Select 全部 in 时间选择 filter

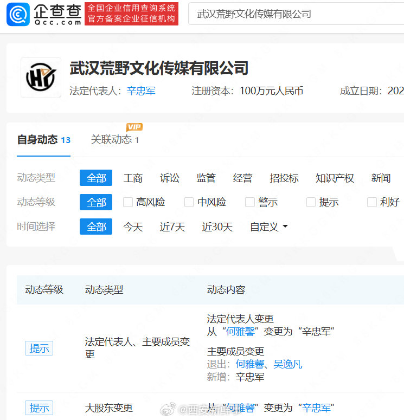click(x=96, y=227)
